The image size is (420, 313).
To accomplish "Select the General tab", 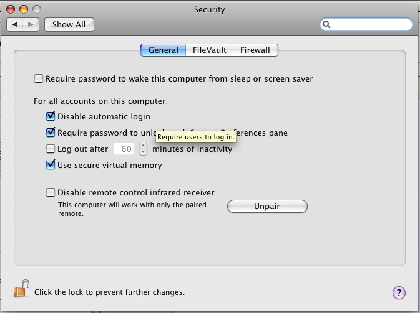I will 163,50.
